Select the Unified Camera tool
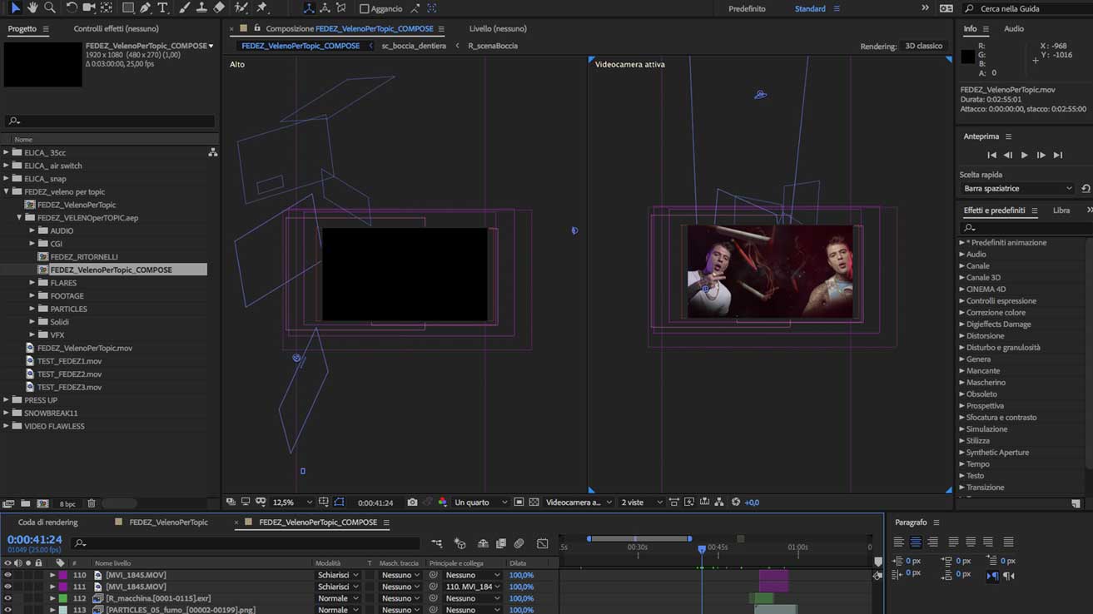This screenshot has width=1093, height=614. click(x=89, y=7)
